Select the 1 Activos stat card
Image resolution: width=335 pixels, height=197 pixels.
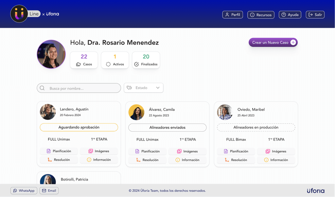point(115,60)
